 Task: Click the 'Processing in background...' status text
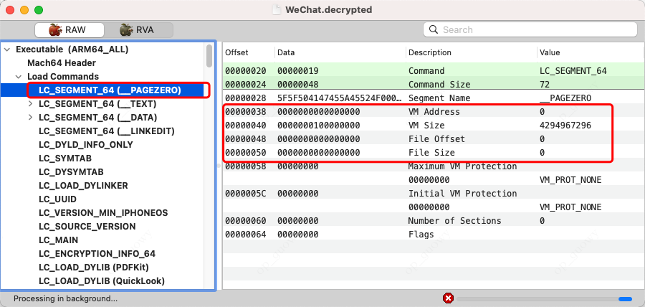click(x=65, y=298)
